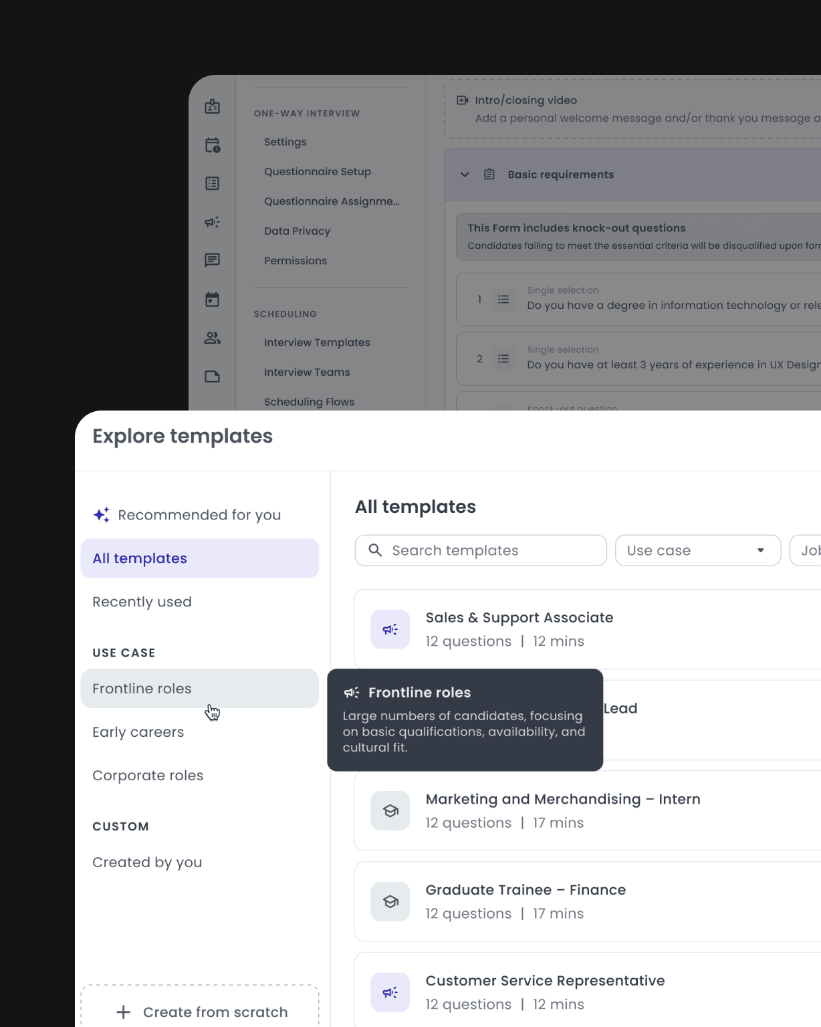Open the calendar clock icon in sidebar

click(x=213, y=145)
